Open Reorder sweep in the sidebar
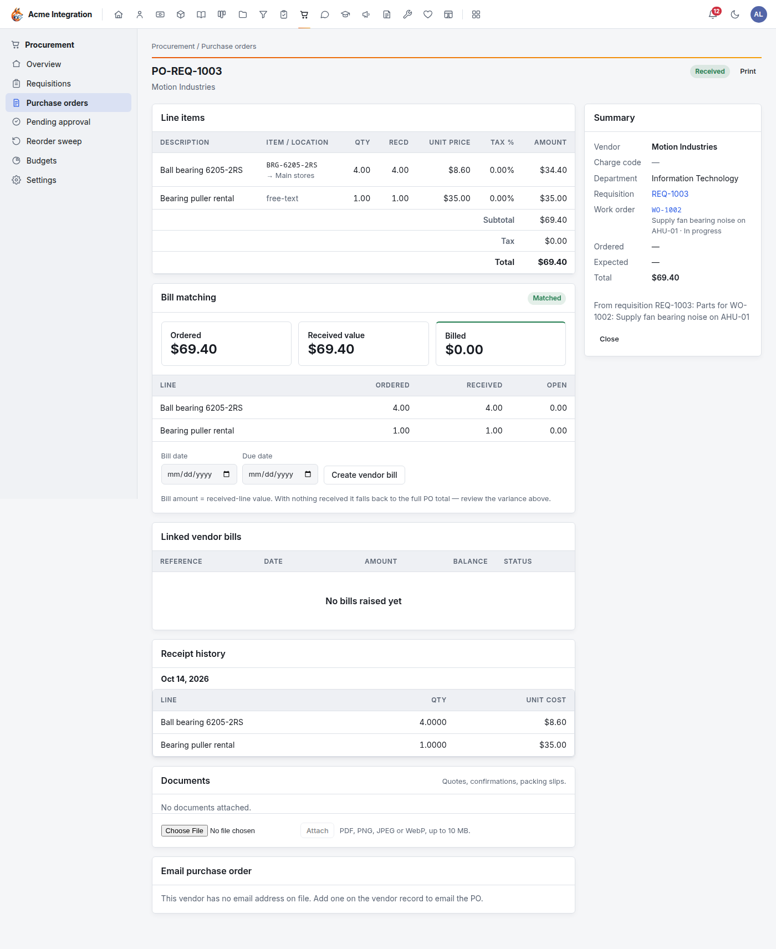 tap(69, 141)
